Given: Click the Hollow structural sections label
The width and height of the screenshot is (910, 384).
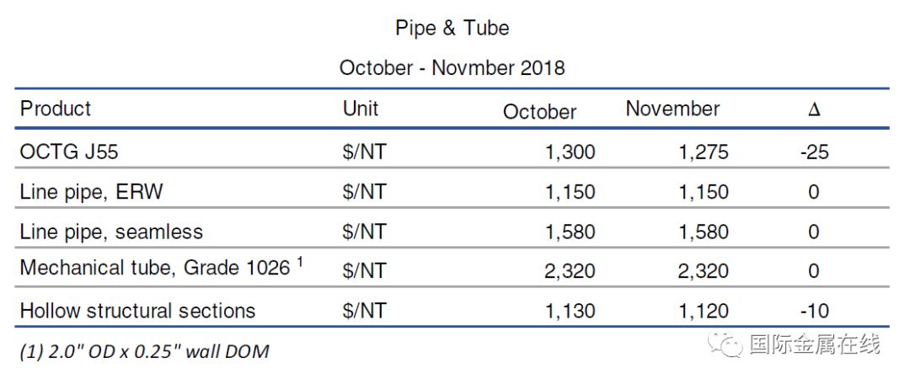Looking at the screenshot, I should (137, 311).
